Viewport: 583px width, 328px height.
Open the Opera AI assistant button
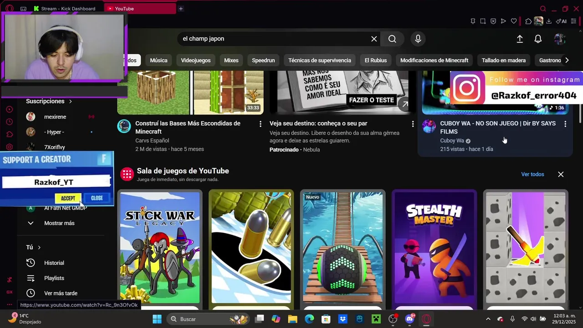pyautogui.click(x=561, y=21)
